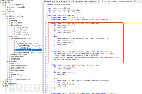Screen dimensions: 142x94
Task: Collapse the httpUtils package node
Action: [x=7, y=64]
